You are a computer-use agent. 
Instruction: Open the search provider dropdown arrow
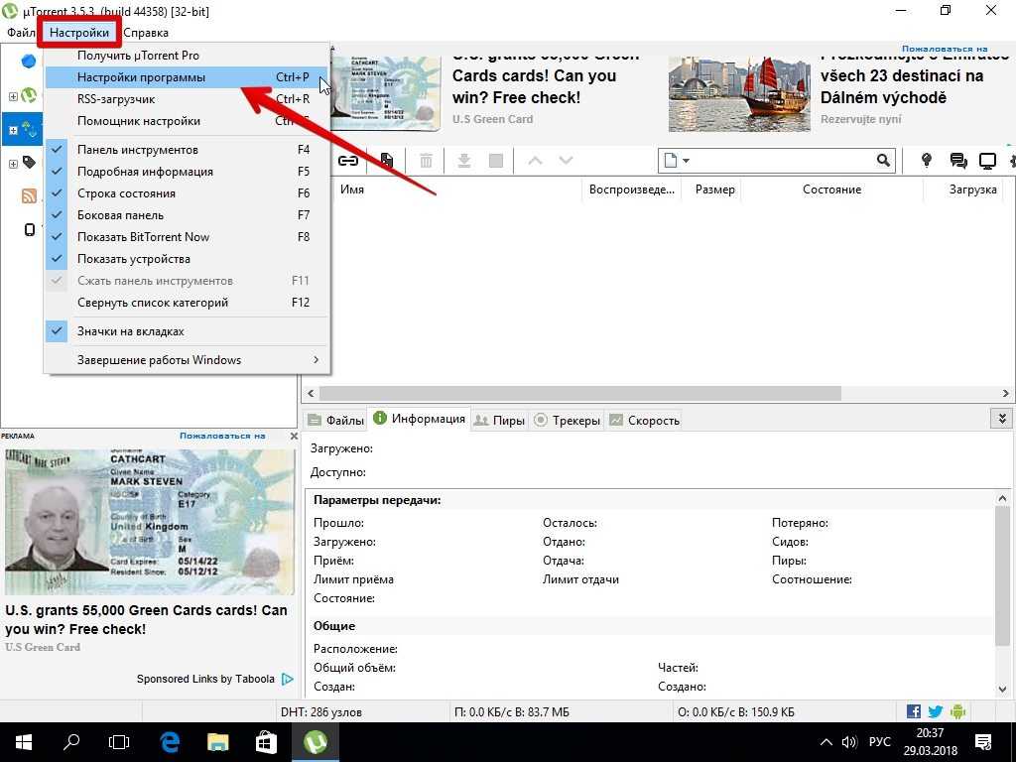click(686, 161)
